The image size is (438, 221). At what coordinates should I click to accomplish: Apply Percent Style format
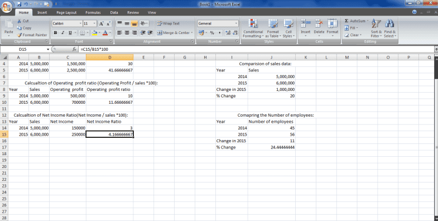[212, 33]
